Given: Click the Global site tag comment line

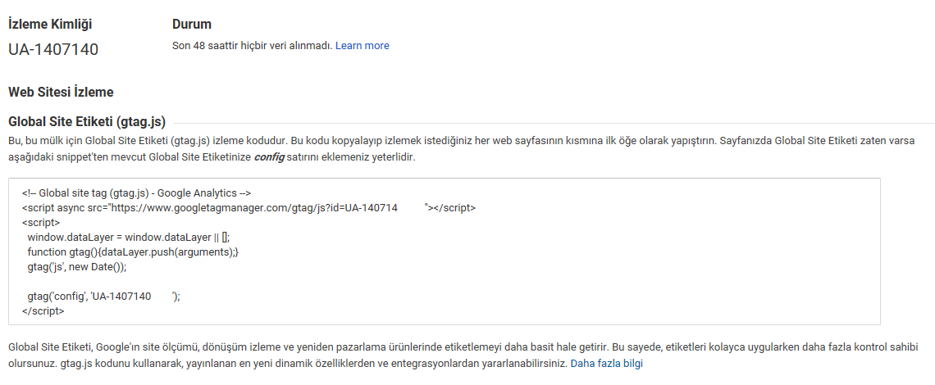Looking at the screenshot, I should click(x=136, y=193).
